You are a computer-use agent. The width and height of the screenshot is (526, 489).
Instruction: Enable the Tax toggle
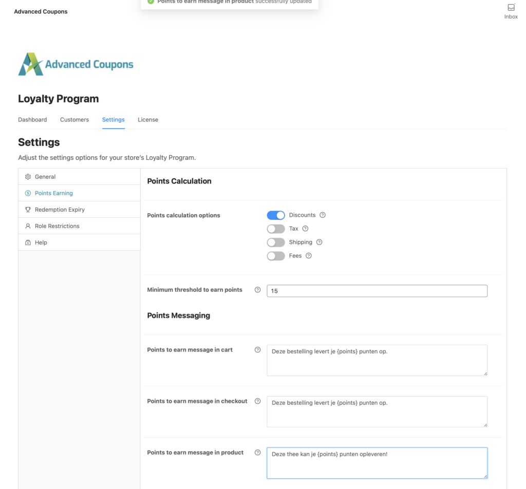click(276, 229)
